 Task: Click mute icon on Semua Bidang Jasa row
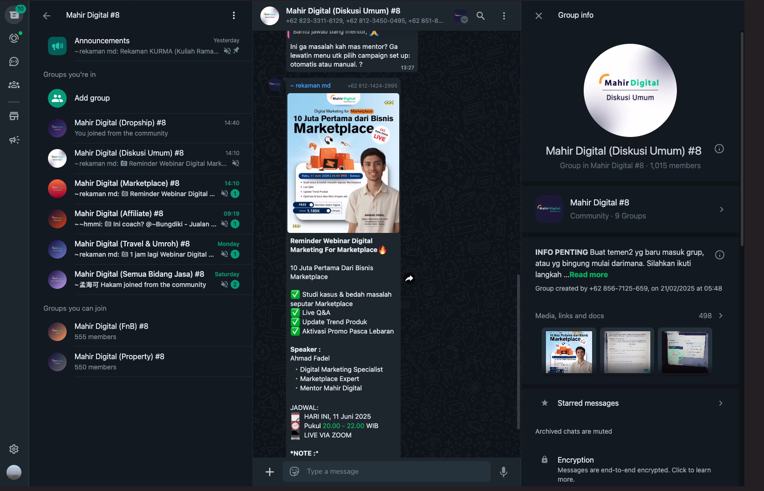[224, 284]
